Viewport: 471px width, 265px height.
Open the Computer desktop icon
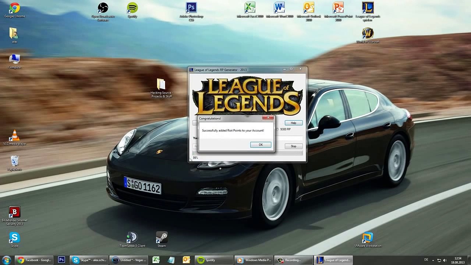pos(14,61)
